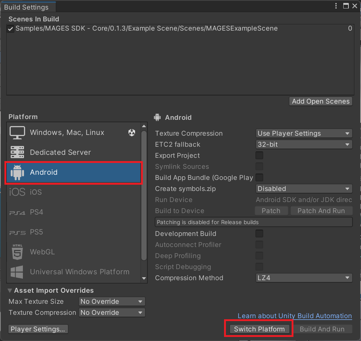Click the WebGL platform icon

[x=17, y=252]
